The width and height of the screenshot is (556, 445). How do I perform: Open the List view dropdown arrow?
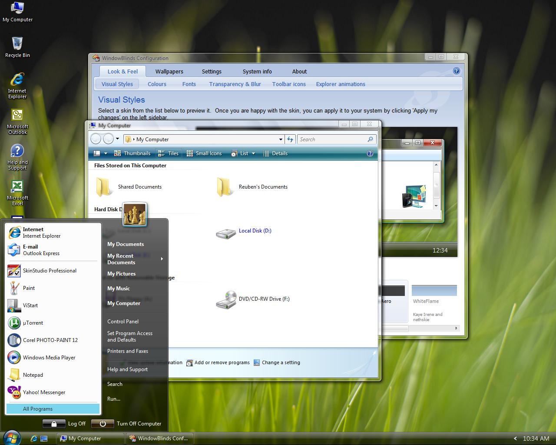pyautogui.click(x=253, y=153)
